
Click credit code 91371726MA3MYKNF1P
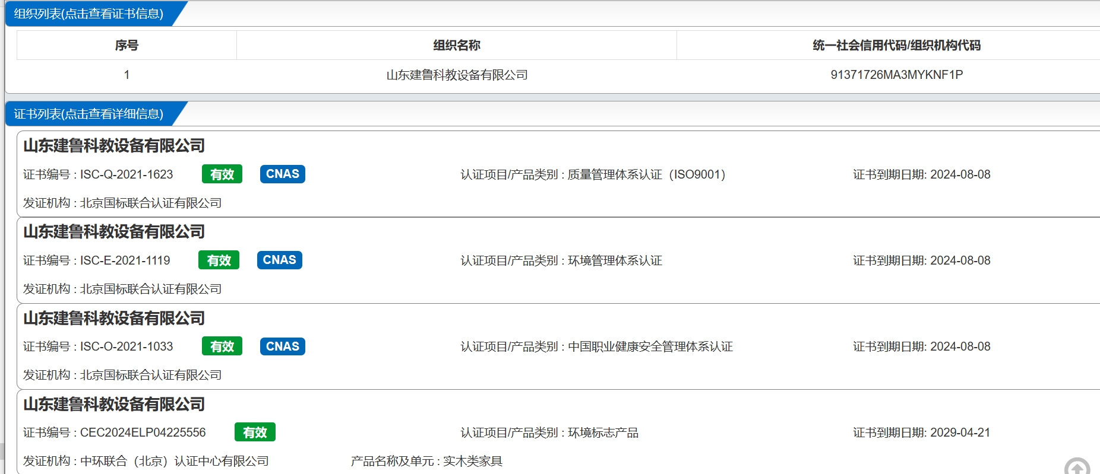pyautogui.click(x=897, y=75)
